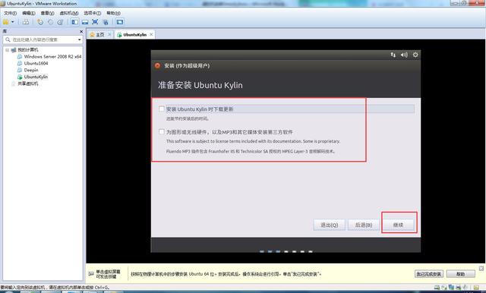This screenshot has height=293, width=486.
Task: Click the thumbnail bar toolbar icon
Action: click(85, 22)
